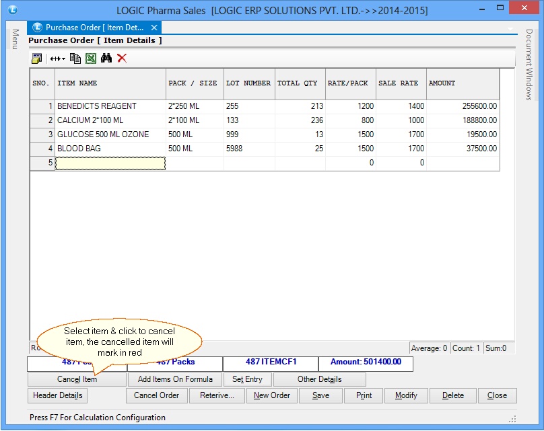This screenshot has height=431, width=544.
Task: Click the save layout toolbar icon
Action: (x=36, y=58)
